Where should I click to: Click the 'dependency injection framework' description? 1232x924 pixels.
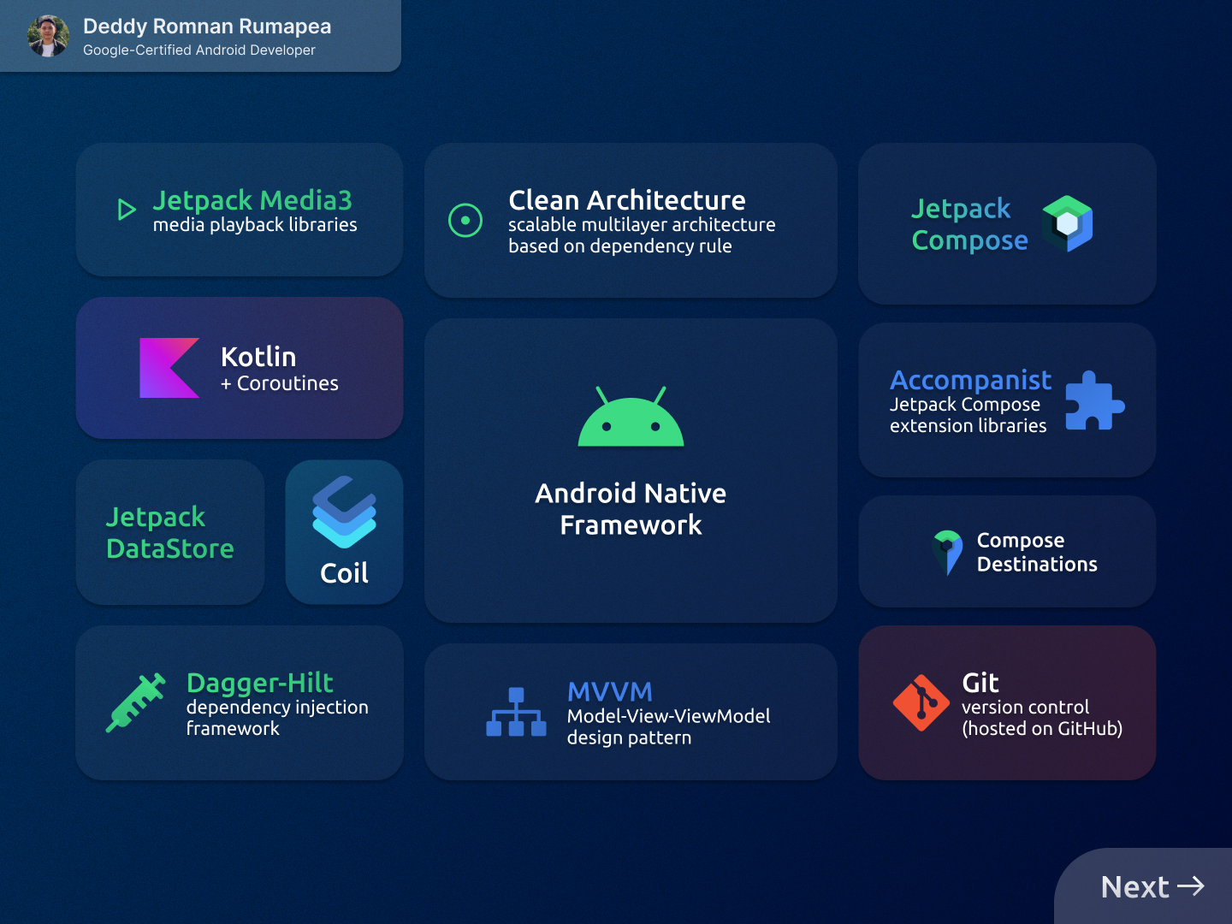(277, 718)
